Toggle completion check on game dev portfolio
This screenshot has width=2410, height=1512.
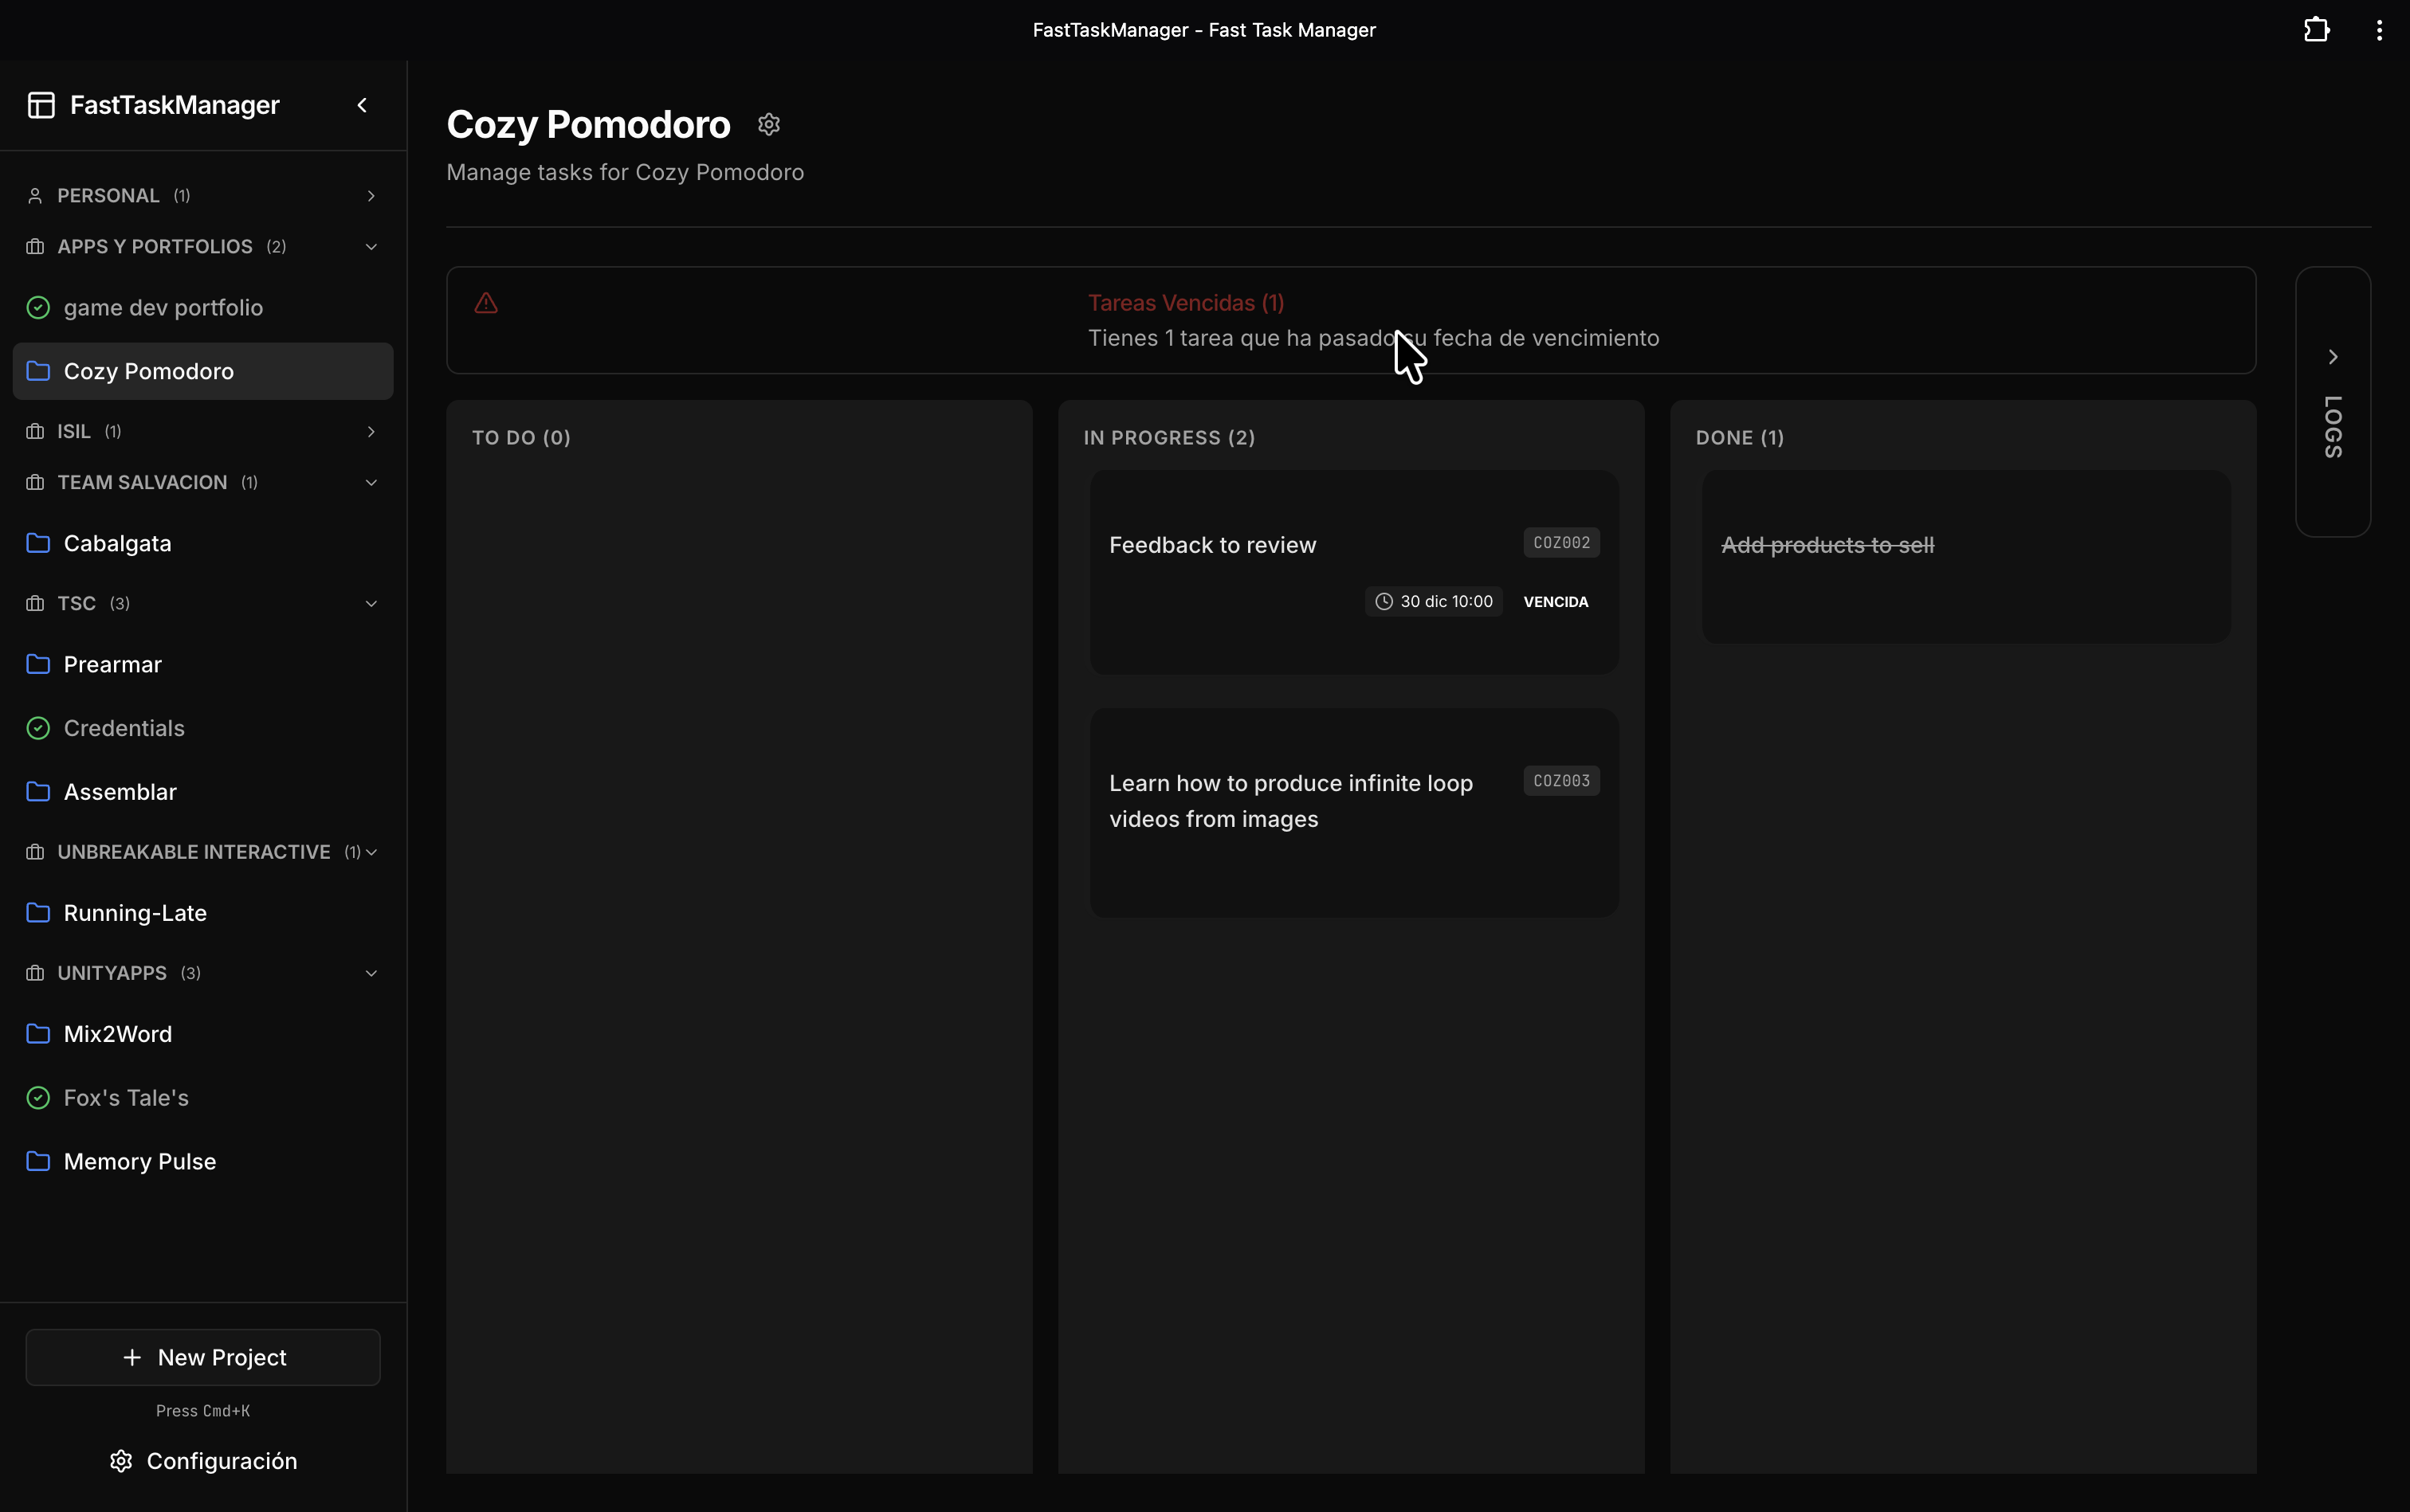point(37,307)
